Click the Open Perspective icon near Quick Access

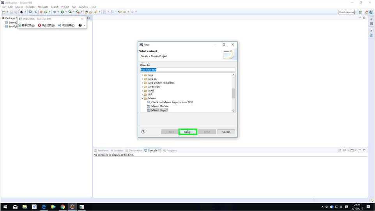pos(360,12)
